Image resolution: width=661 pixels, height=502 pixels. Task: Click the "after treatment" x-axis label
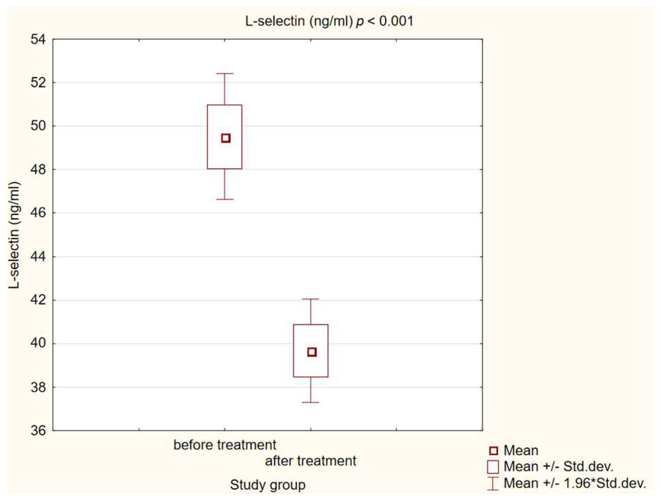(x=310, y=461)
